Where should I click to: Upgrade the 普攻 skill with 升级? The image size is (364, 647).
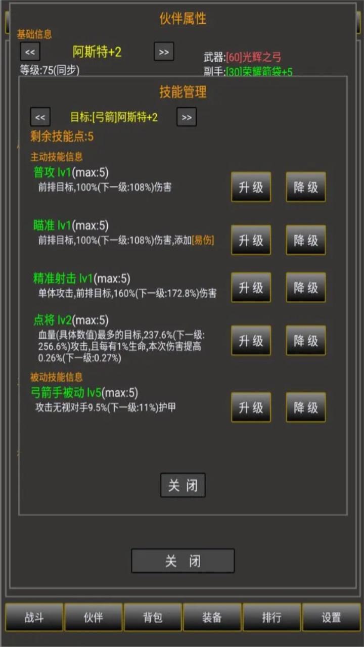click(x=251, y=187)
